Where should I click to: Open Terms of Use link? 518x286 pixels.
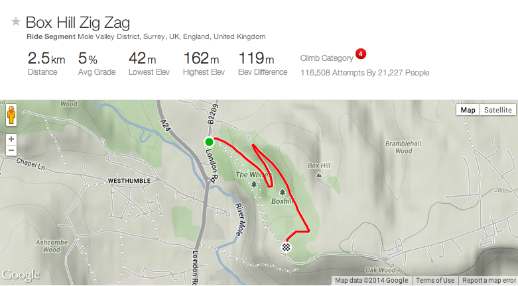[435, 281]
